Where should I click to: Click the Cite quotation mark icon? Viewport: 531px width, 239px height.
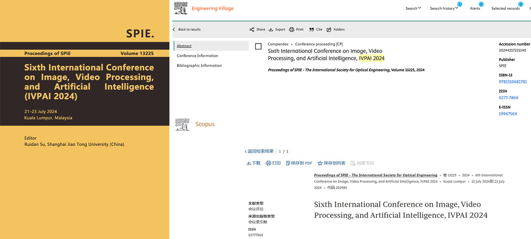coord(312,30)
